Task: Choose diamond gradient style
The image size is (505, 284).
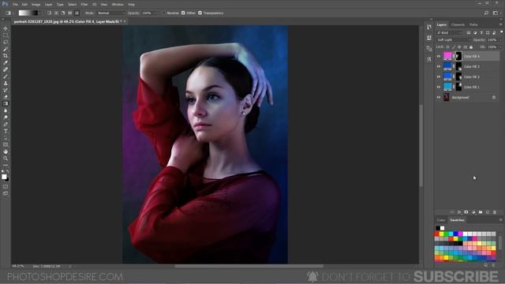Action: tap(77, 13)
